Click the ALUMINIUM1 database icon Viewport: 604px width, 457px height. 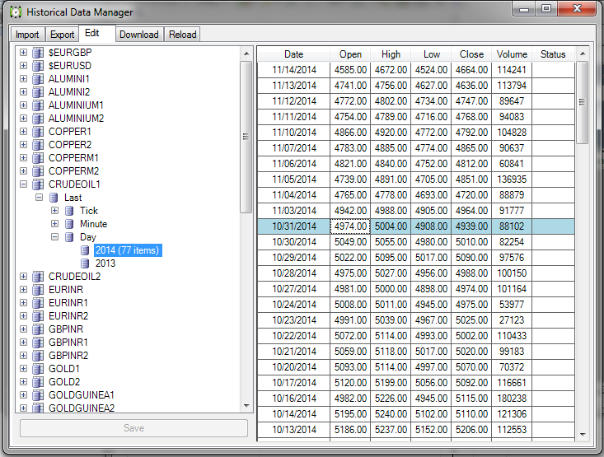[38, 105]
